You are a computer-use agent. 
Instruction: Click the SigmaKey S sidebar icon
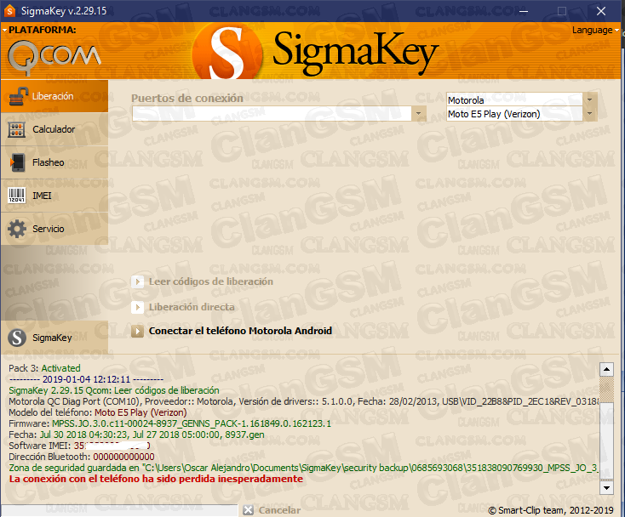tap(17, 338)
